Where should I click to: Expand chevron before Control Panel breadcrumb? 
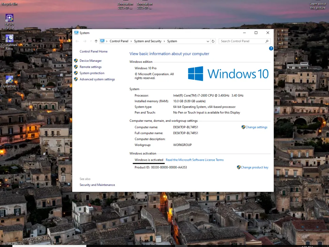pyautogui.click(x=107, y=41)
